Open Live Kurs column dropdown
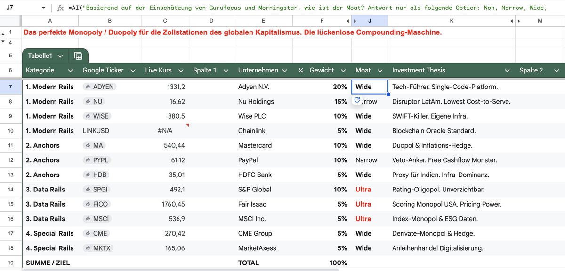Screen dimensions: 565x271 (181, 70)
